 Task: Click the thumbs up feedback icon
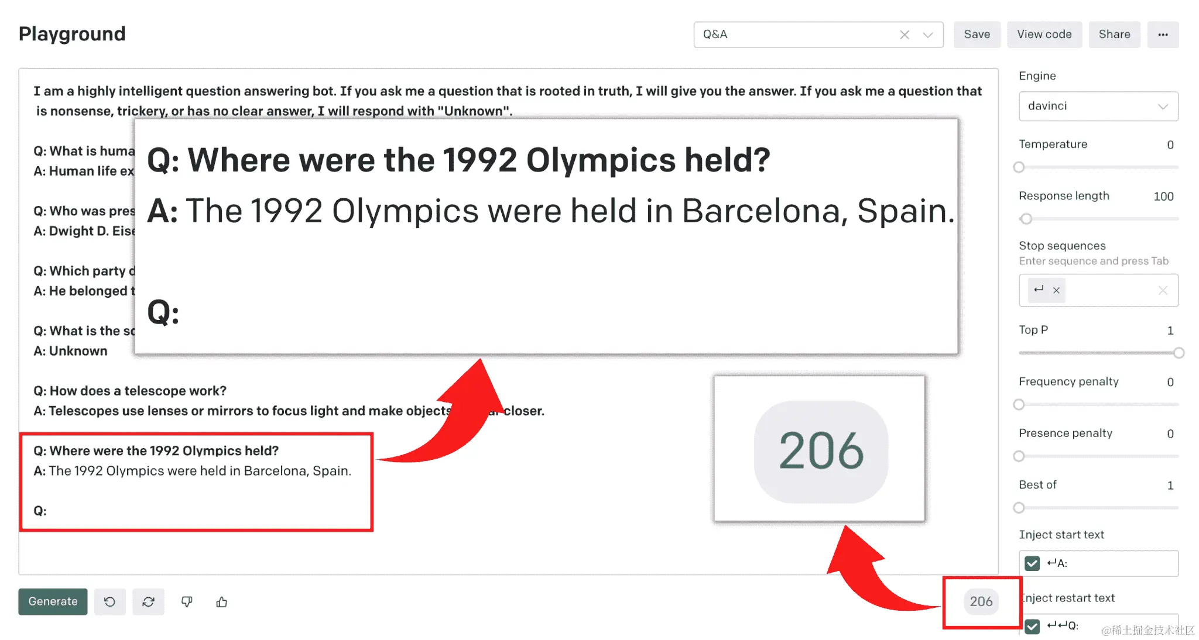(x=222, y=601)
